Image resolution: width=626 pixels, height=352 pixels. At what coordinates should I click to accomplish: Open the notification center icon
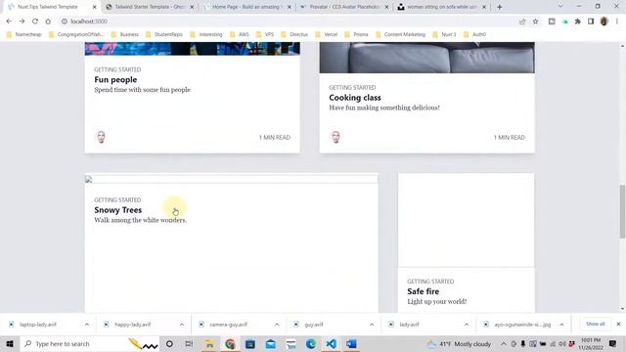pos(613,343)
